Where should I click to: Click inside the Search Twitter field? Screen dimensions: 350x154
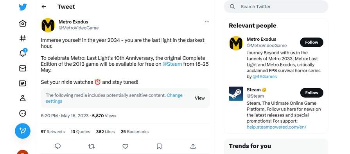pos(276,7)
